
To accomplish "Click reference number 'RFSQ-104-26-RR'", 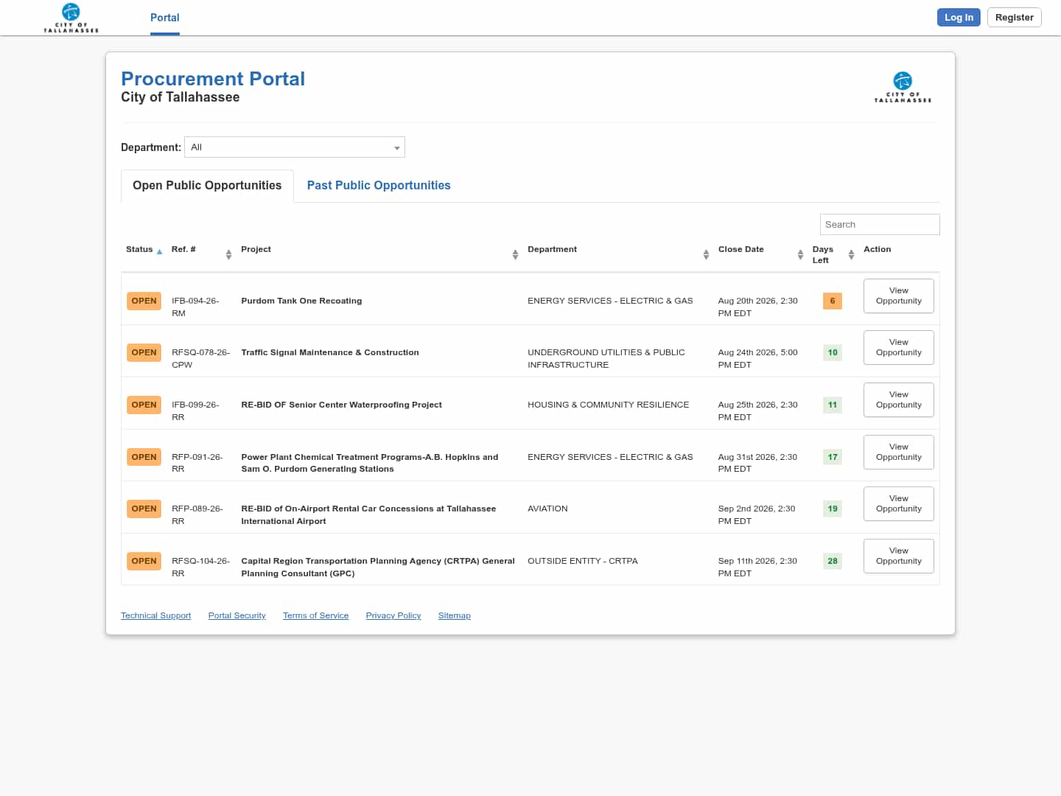I will [x=200, y=567].
